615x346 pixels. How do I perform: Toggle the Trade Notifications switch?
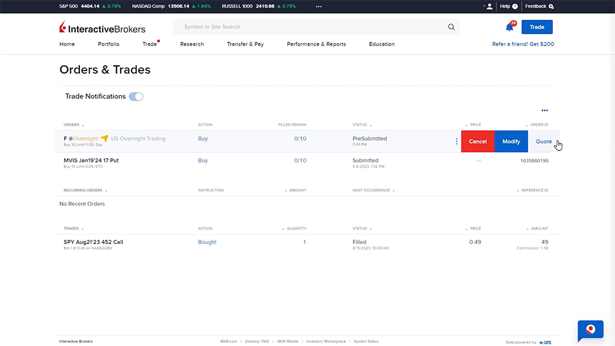(x=136, y=96)
